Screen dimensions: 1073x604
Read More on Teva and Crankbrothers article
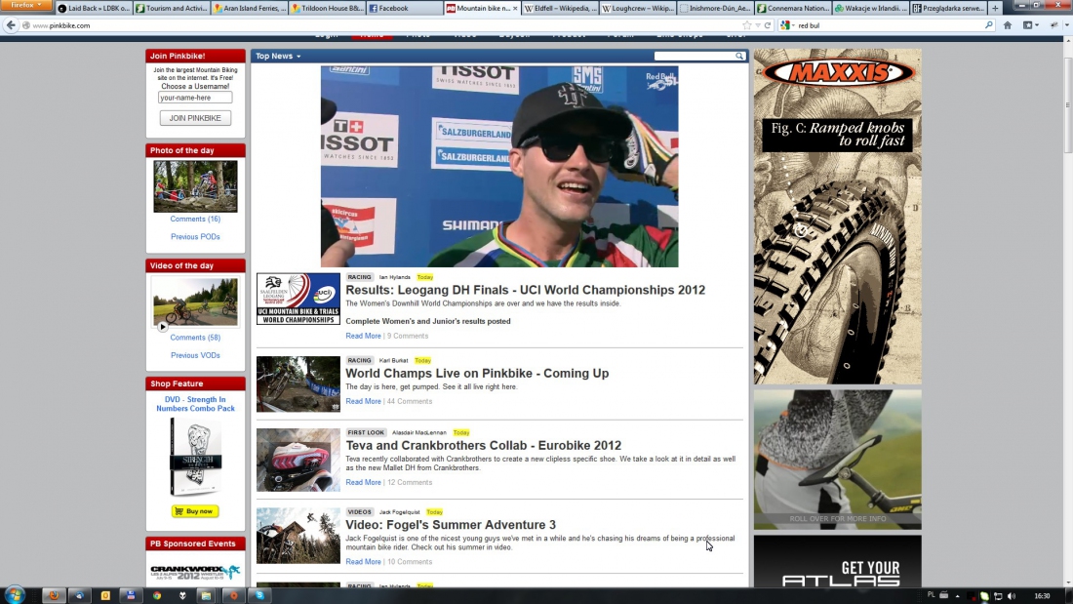[363, 483]
